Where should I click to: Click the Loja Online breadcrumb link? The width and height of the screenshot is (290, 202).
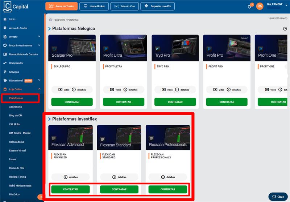tap(60, 20)
